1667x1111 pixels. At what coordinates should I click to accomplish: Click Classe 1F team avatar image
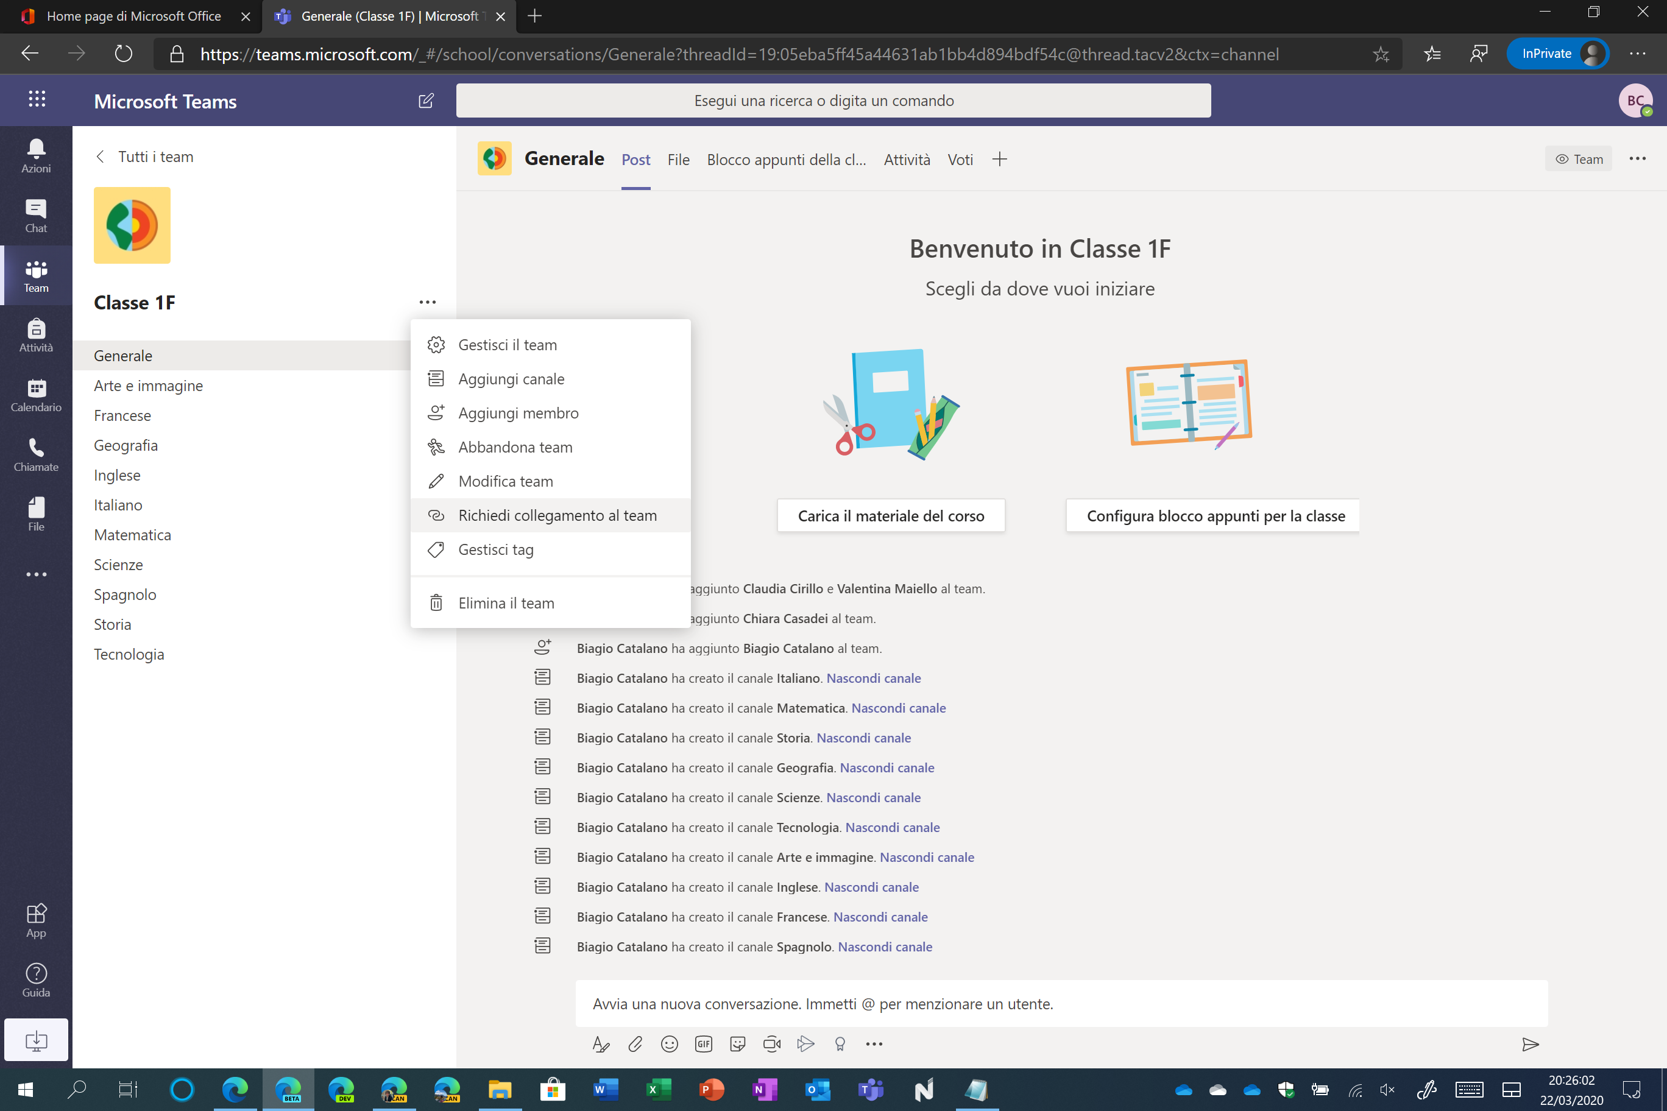click(x=132, y=225)
